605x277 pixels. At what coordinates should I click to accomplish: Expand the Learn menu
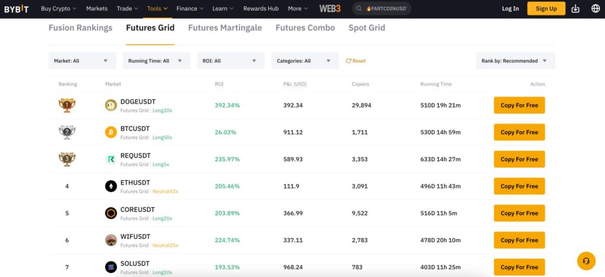(x=223, y=8)
